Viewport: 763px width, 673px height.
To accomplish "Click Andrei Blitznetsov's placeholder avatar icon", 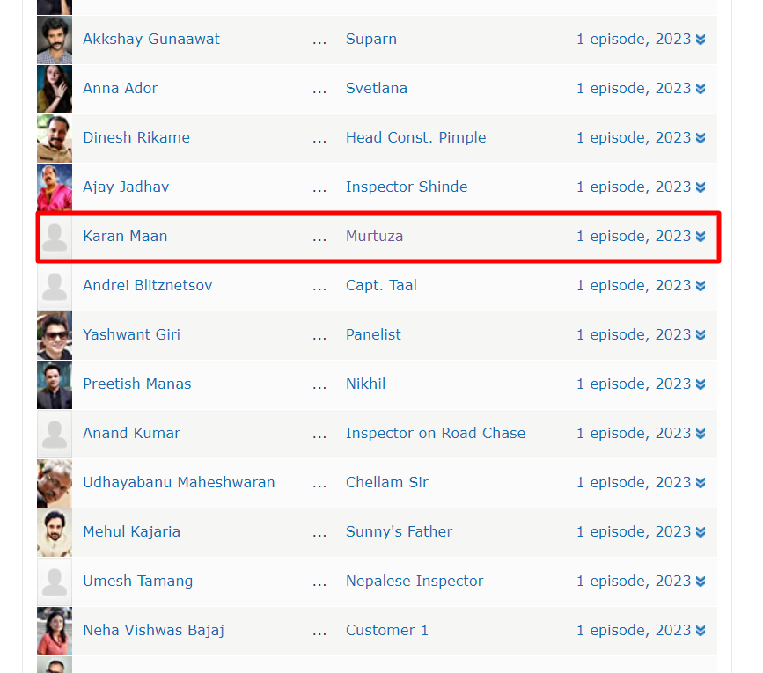I will pos(55,286).
